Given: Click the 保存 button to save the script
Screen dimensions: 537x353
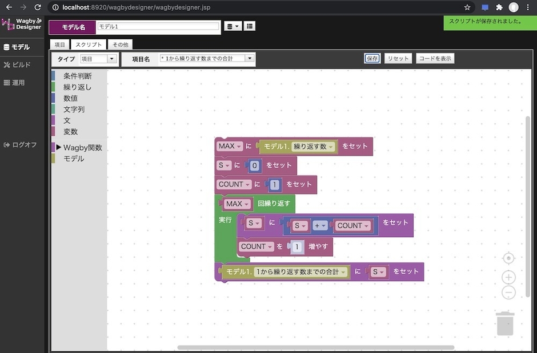Looking at the screenshot, I should coord(372,58).
